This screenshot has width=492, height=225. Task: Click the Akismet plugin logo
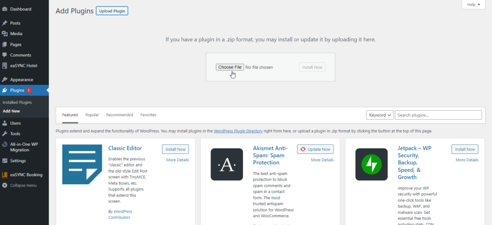pyautogui.click(x=227, y=164)
